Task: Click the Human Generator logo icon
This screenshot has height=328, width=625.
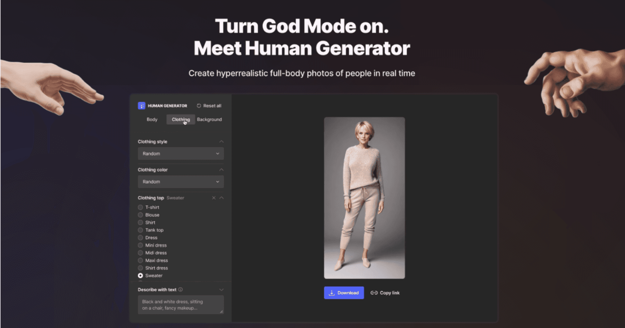Action: (141, 106)
